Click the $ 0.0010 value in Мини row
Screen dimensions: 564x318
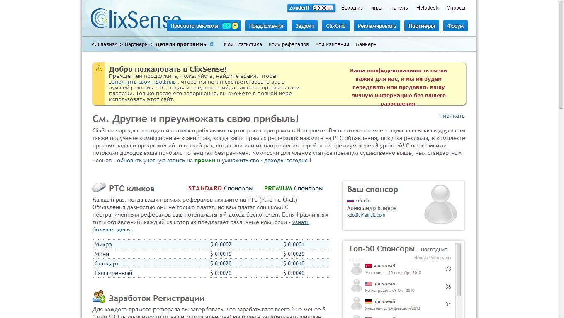click(x=221, y=254)
